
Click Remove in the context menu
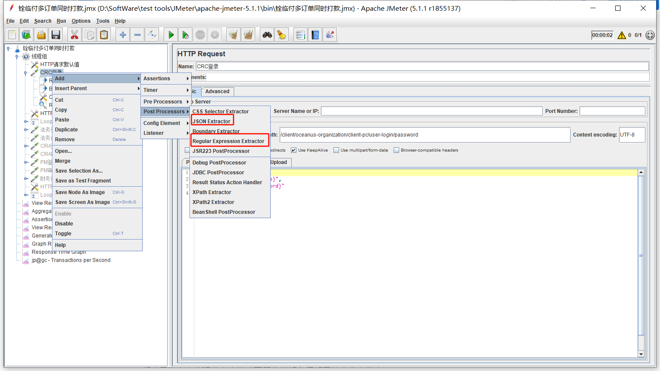coord(97,140)
